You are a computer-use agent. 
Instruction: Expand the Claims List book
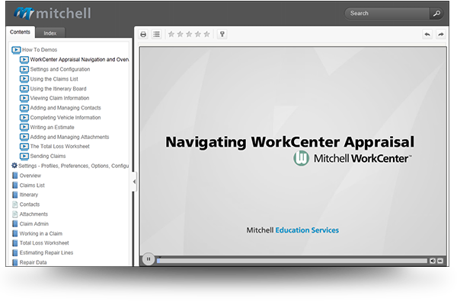(x=32, y=185)
